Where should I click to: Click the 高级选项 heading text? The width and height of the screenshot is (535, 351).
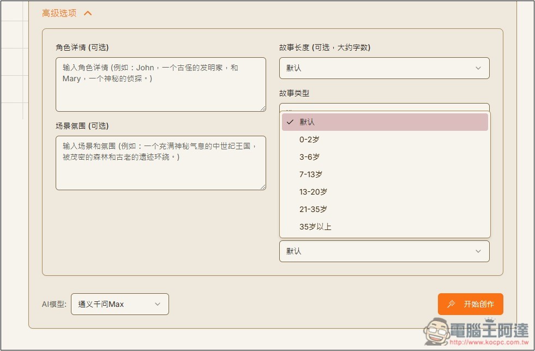point(59,13)
